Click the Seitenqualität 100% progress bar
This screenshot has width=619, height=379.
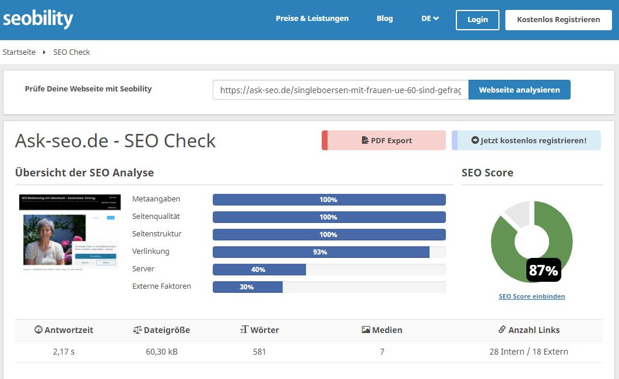329,217
